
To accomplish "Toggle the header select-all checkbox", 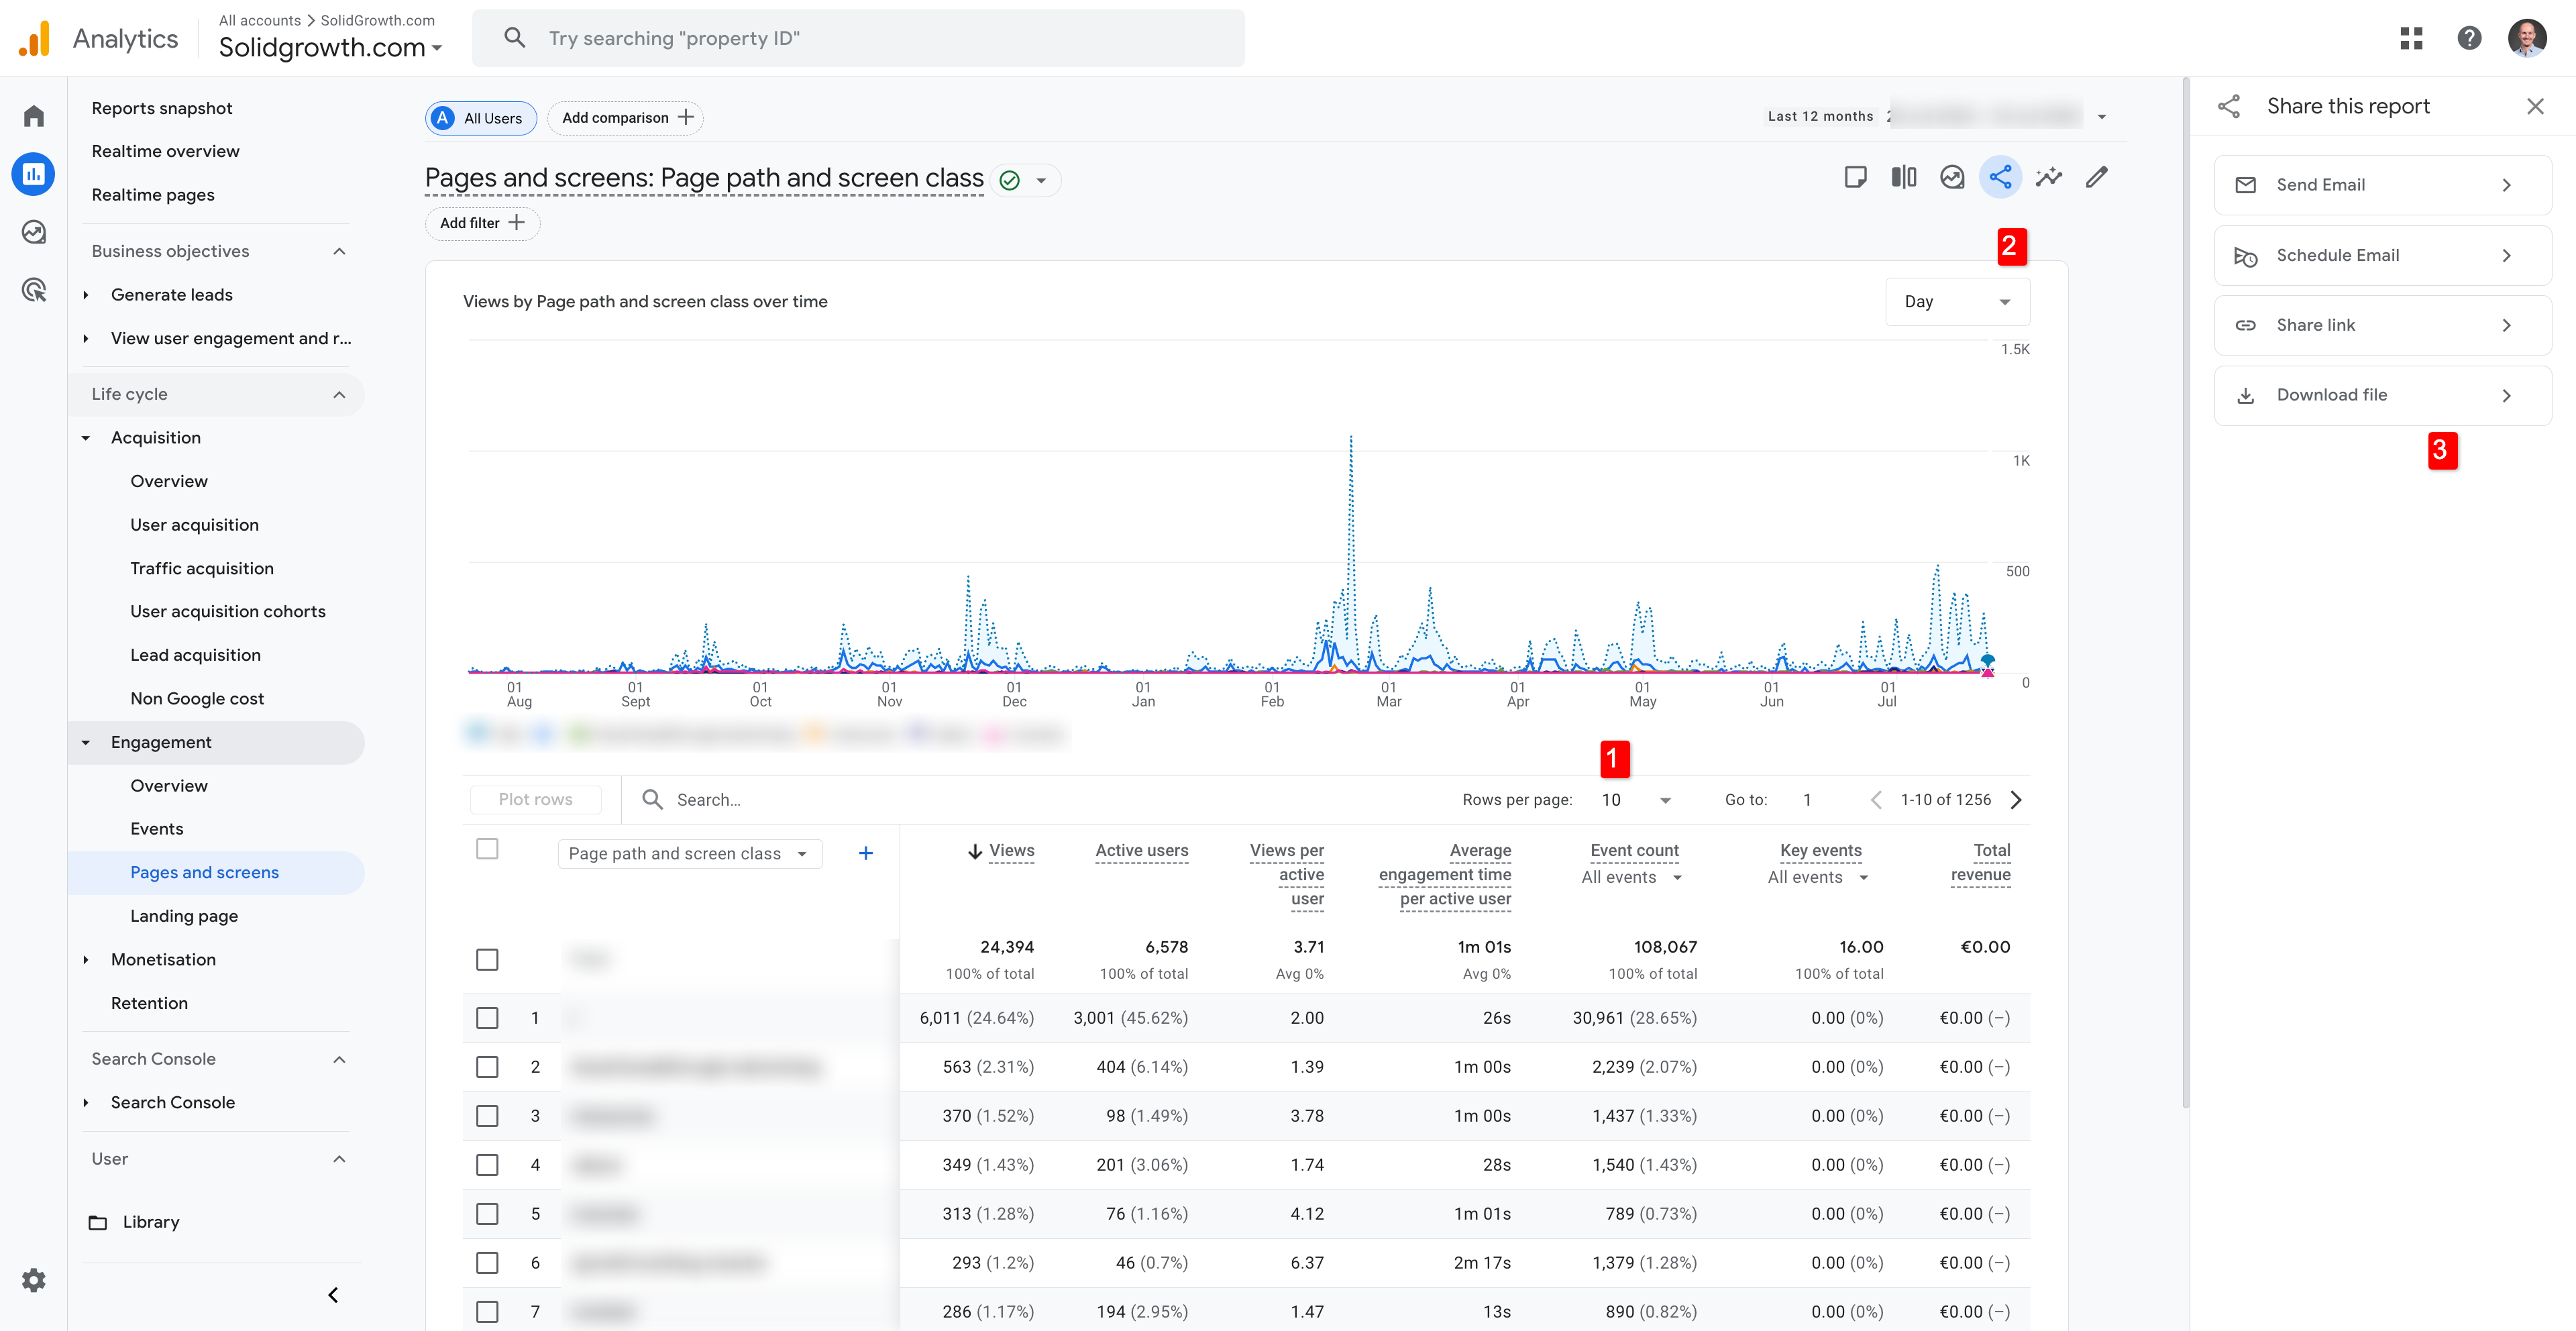I will (487, 849).
